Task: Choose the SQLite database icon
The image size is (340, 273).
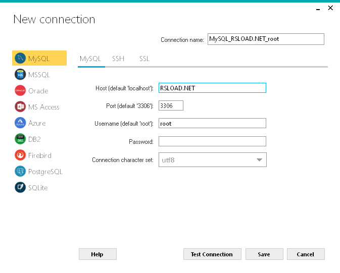Action: pyautogui.click(x=20, y=188)
